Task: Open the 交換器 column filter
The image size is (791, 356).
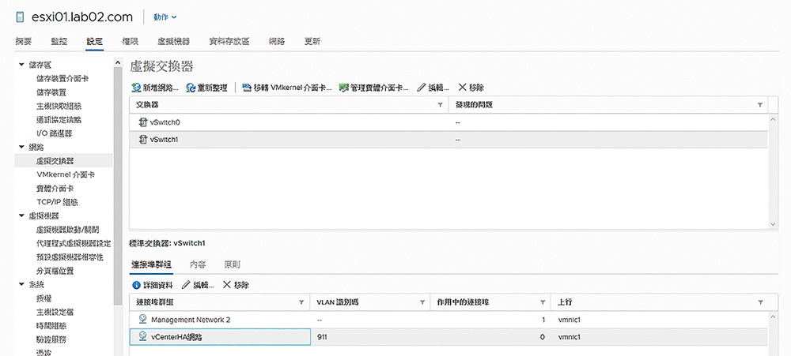Action: click(440, 105)
